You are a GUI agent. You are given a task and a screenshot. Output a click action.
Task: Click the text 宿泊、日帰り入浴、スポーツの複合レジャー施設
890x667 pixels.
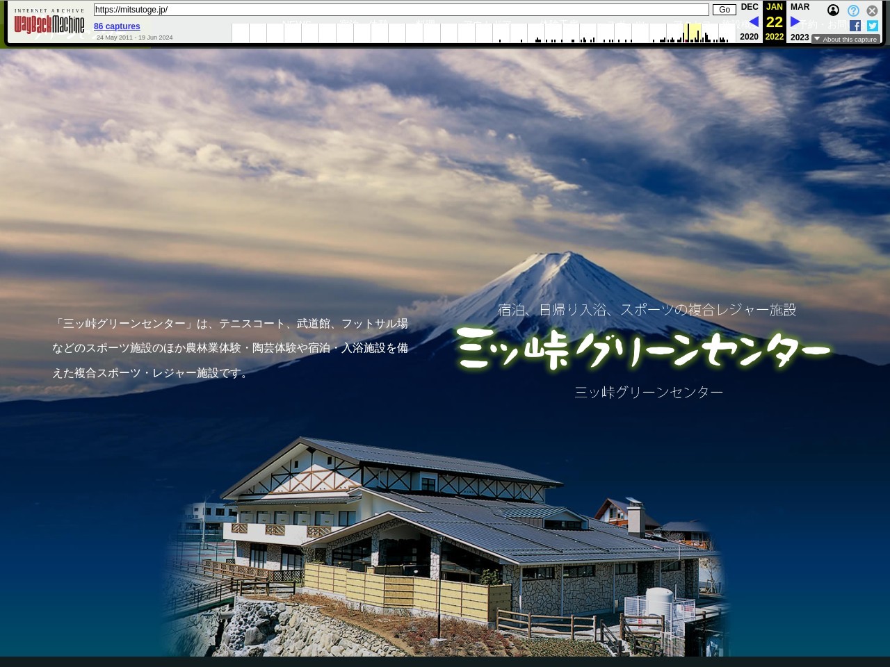pos(647,310)
